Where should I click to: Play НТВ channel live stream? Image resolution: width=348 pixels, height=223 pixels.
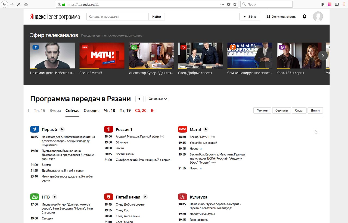55,197
